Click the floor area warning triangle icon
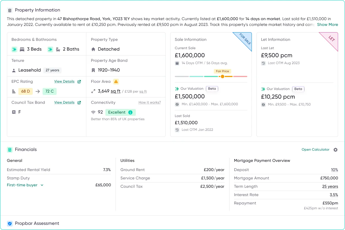This screenshot has height=230, width=345. (116, 81)
